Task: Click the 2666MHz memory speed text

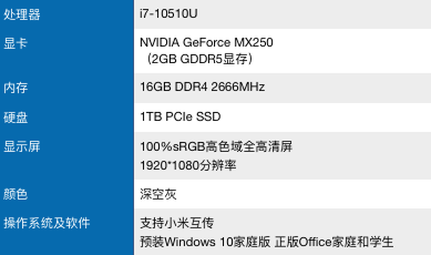Action: (238, 87)
